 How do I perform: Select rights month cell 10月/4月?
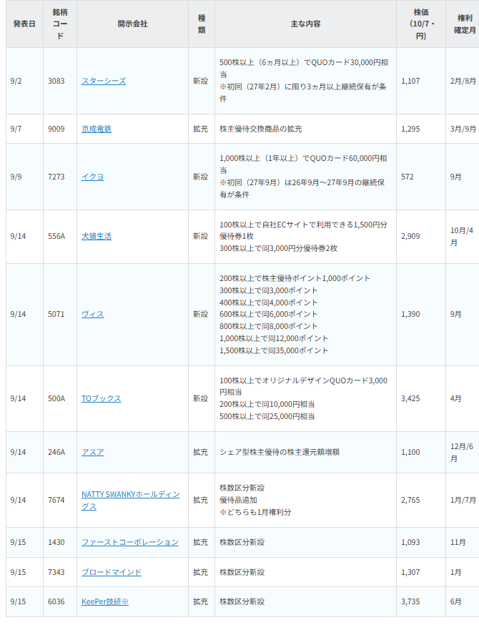tap(462, 237)
